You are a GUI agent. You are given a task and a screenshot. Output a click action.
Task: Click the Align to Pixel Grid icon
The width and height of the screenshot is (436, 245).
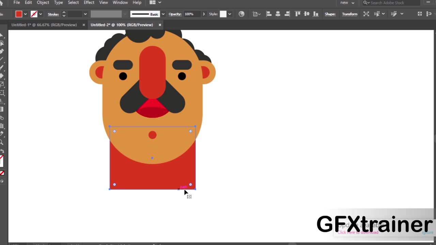(x=420, y=14)
